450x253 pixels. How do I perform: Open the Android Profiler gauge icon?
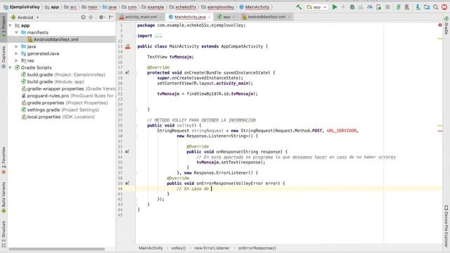[x=370, y=7]
